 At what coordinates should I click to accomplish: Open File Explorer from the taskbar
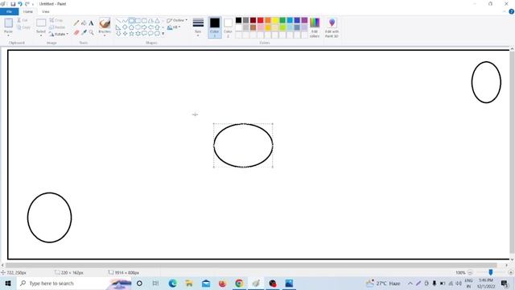(x=189, y=283)
